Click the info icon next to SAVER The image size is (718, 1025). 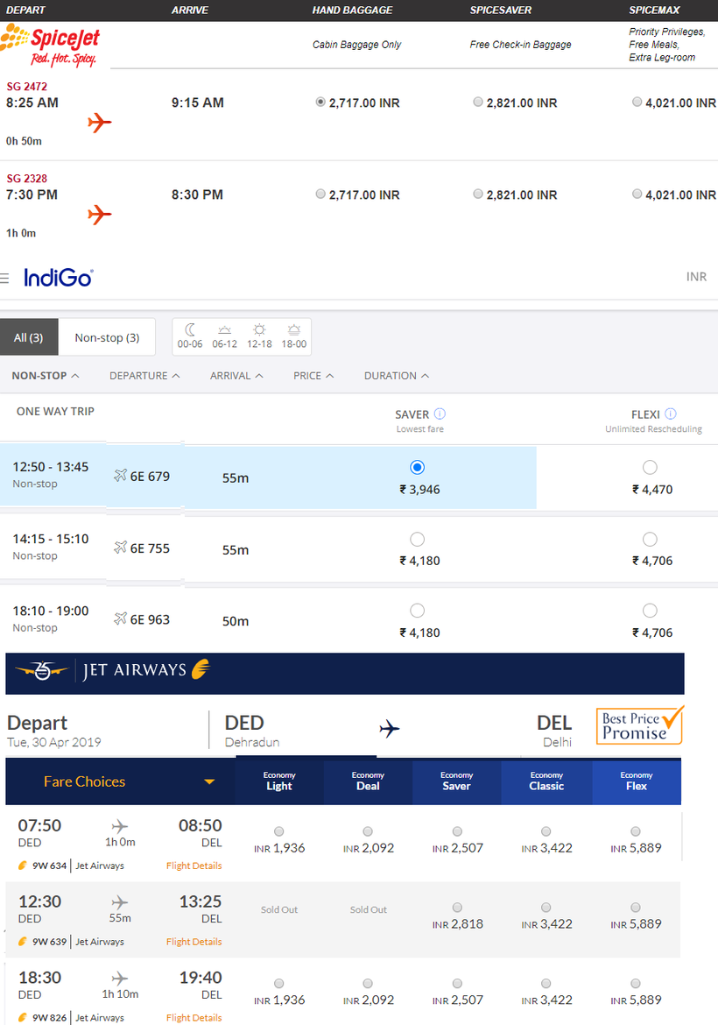coord(440,414)
